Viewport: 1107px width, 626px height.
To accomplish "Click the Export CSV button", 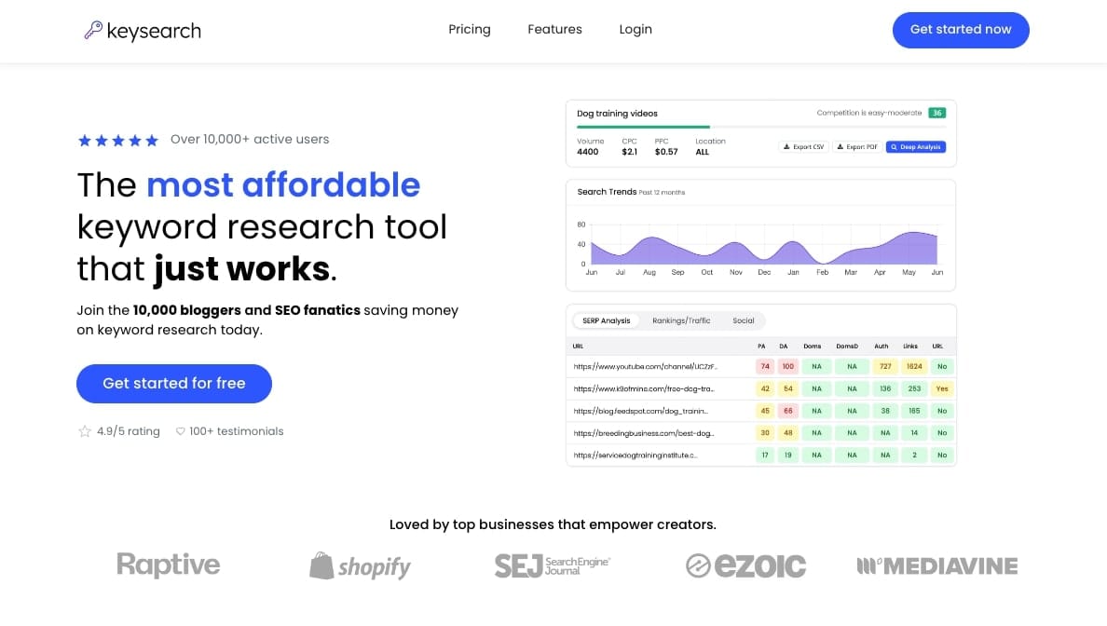I will tap(803, 147).
